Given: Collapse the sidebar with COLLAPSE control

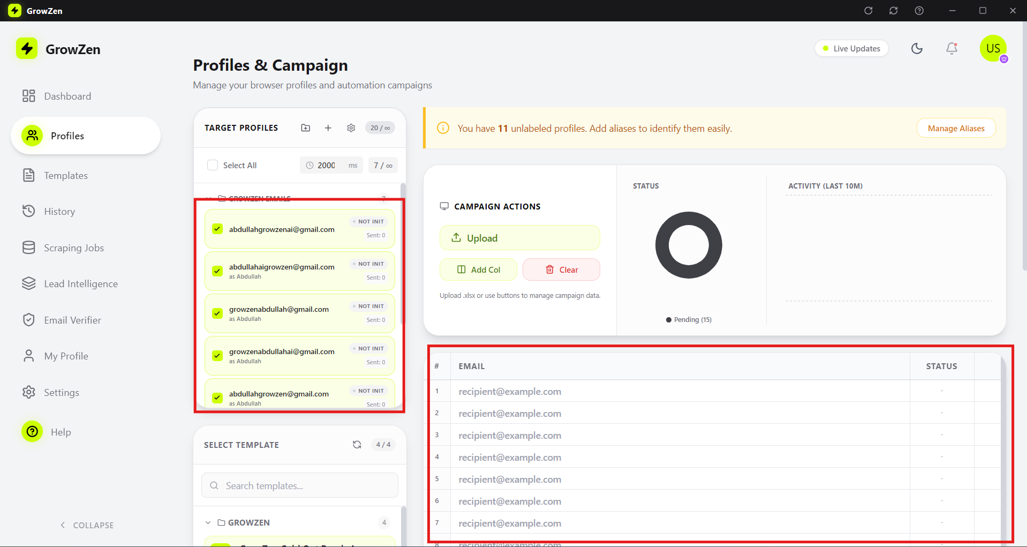Looking at the screenshot, I should (87, 525).
